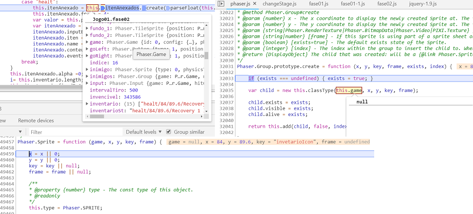
Task: Expand the inimigos Phaser.Group property
Action: pos(87,77)
